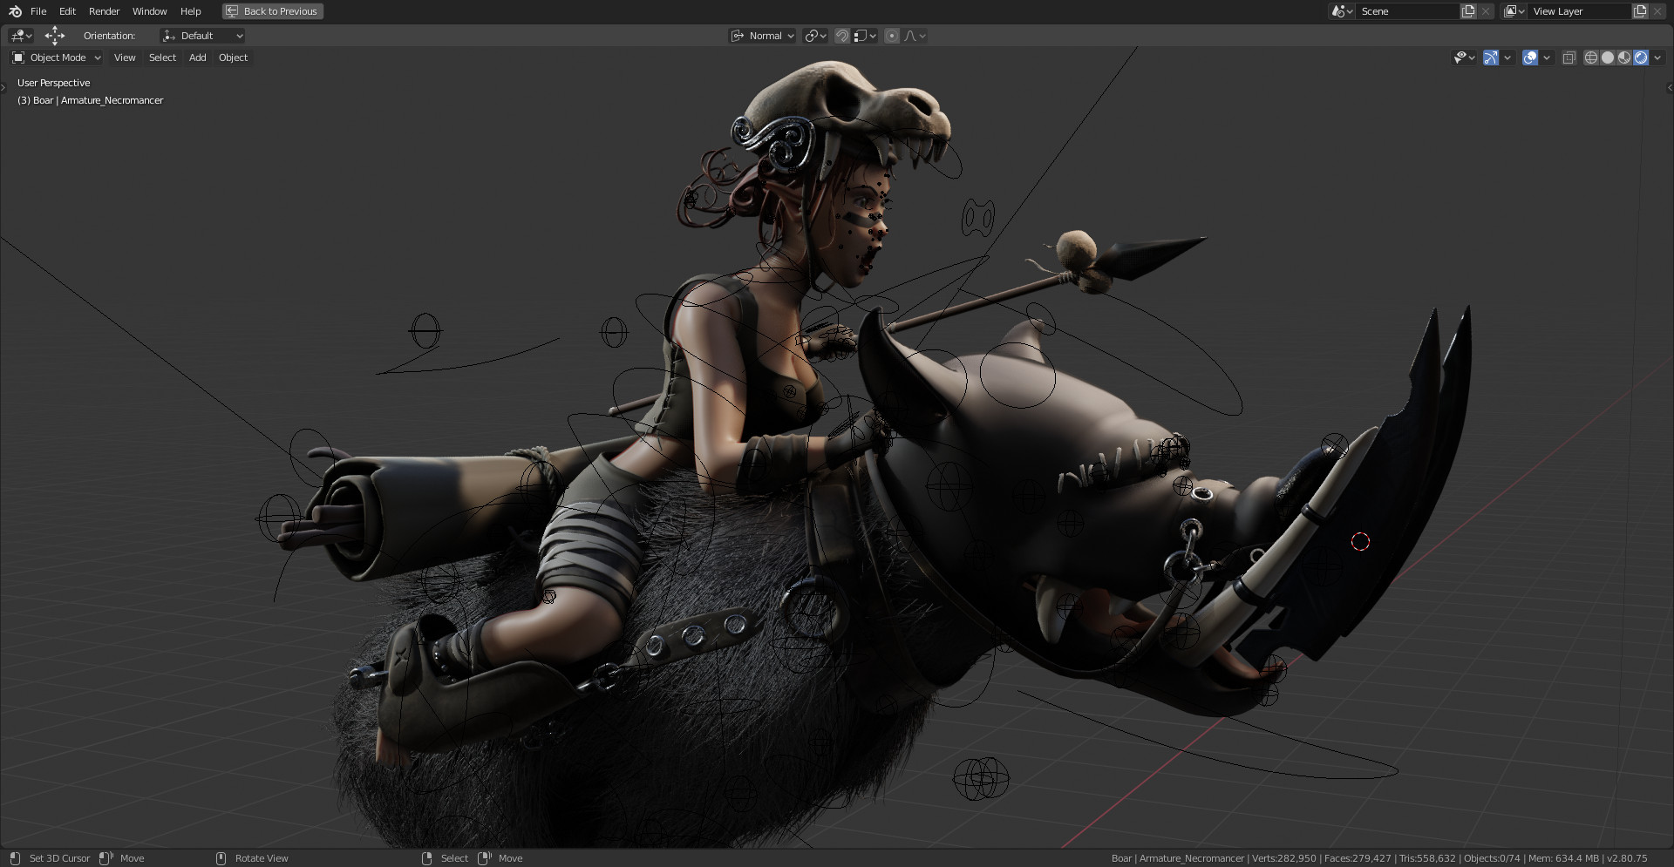Click the Blender logo icon

point(15,11)
